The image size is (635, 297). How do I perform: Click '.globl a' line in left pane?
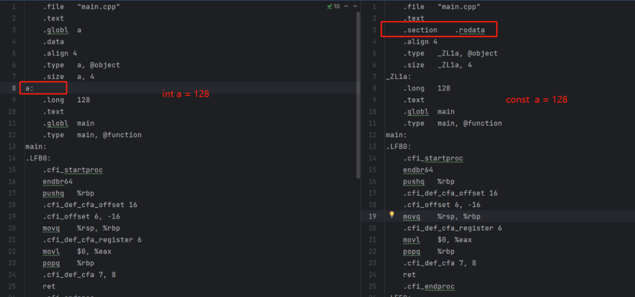[62, 30]
